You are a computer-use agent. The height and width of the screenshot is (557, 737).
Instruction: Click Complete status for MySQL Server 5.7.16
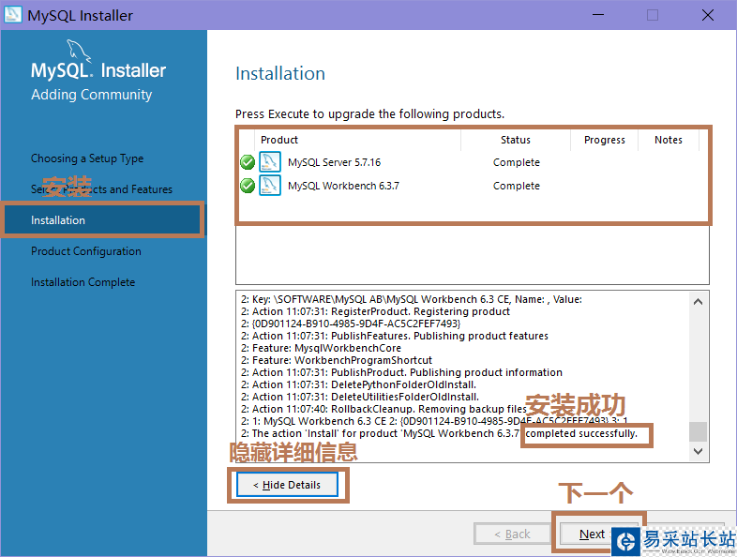(516, 162)
